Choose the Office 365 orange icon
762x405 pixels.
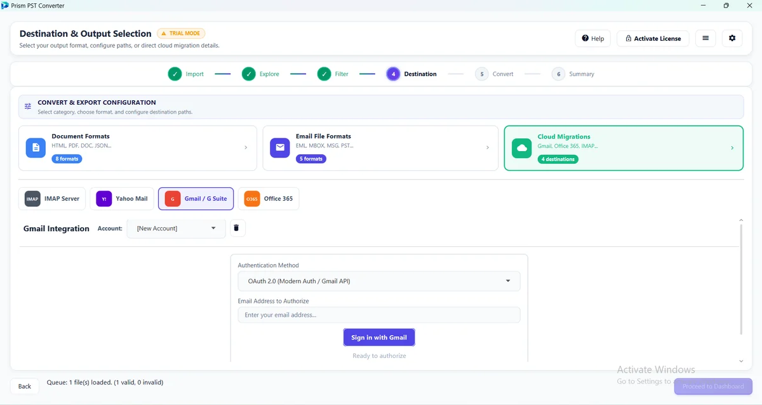tap(252, 199)
